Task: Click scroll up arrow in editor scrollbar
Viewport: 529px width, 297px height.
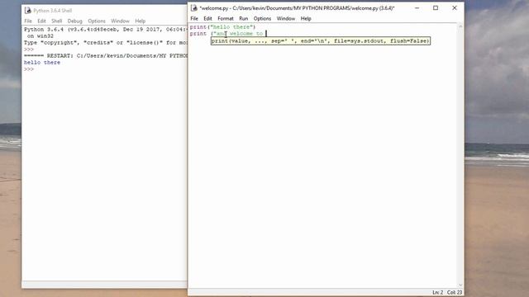Action: 460,26
